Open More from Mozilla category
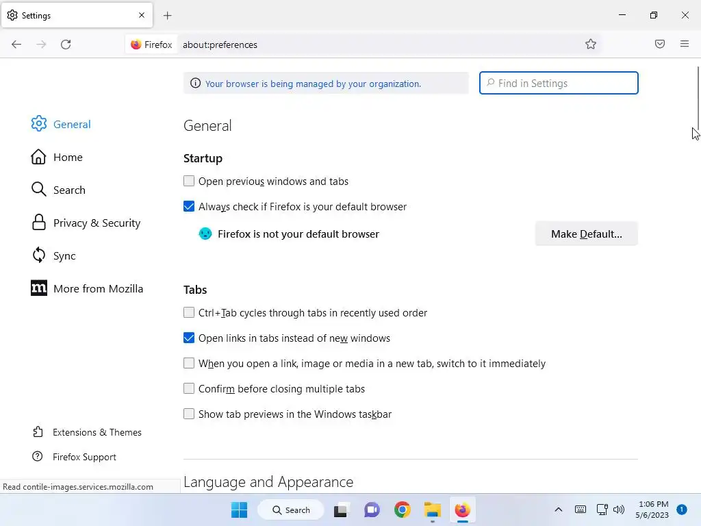This screenshot has height=526, width=701. 99,288
